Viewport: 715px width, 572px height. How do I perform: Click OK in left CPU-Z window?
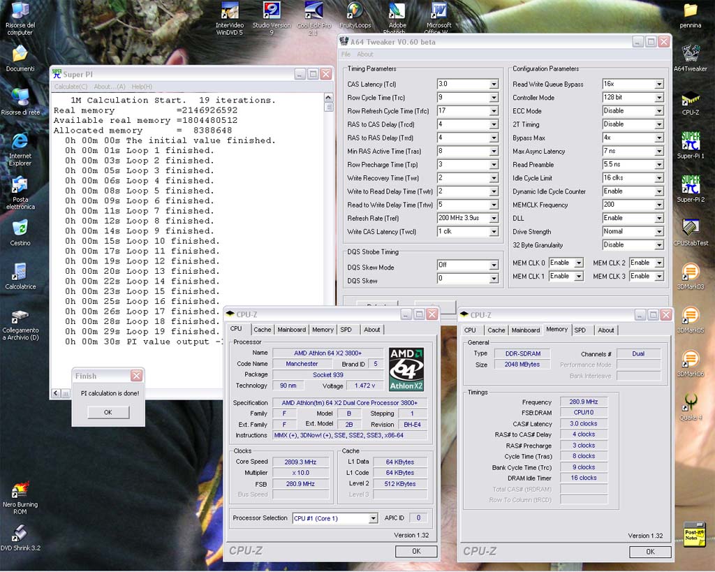coord(416,551)
